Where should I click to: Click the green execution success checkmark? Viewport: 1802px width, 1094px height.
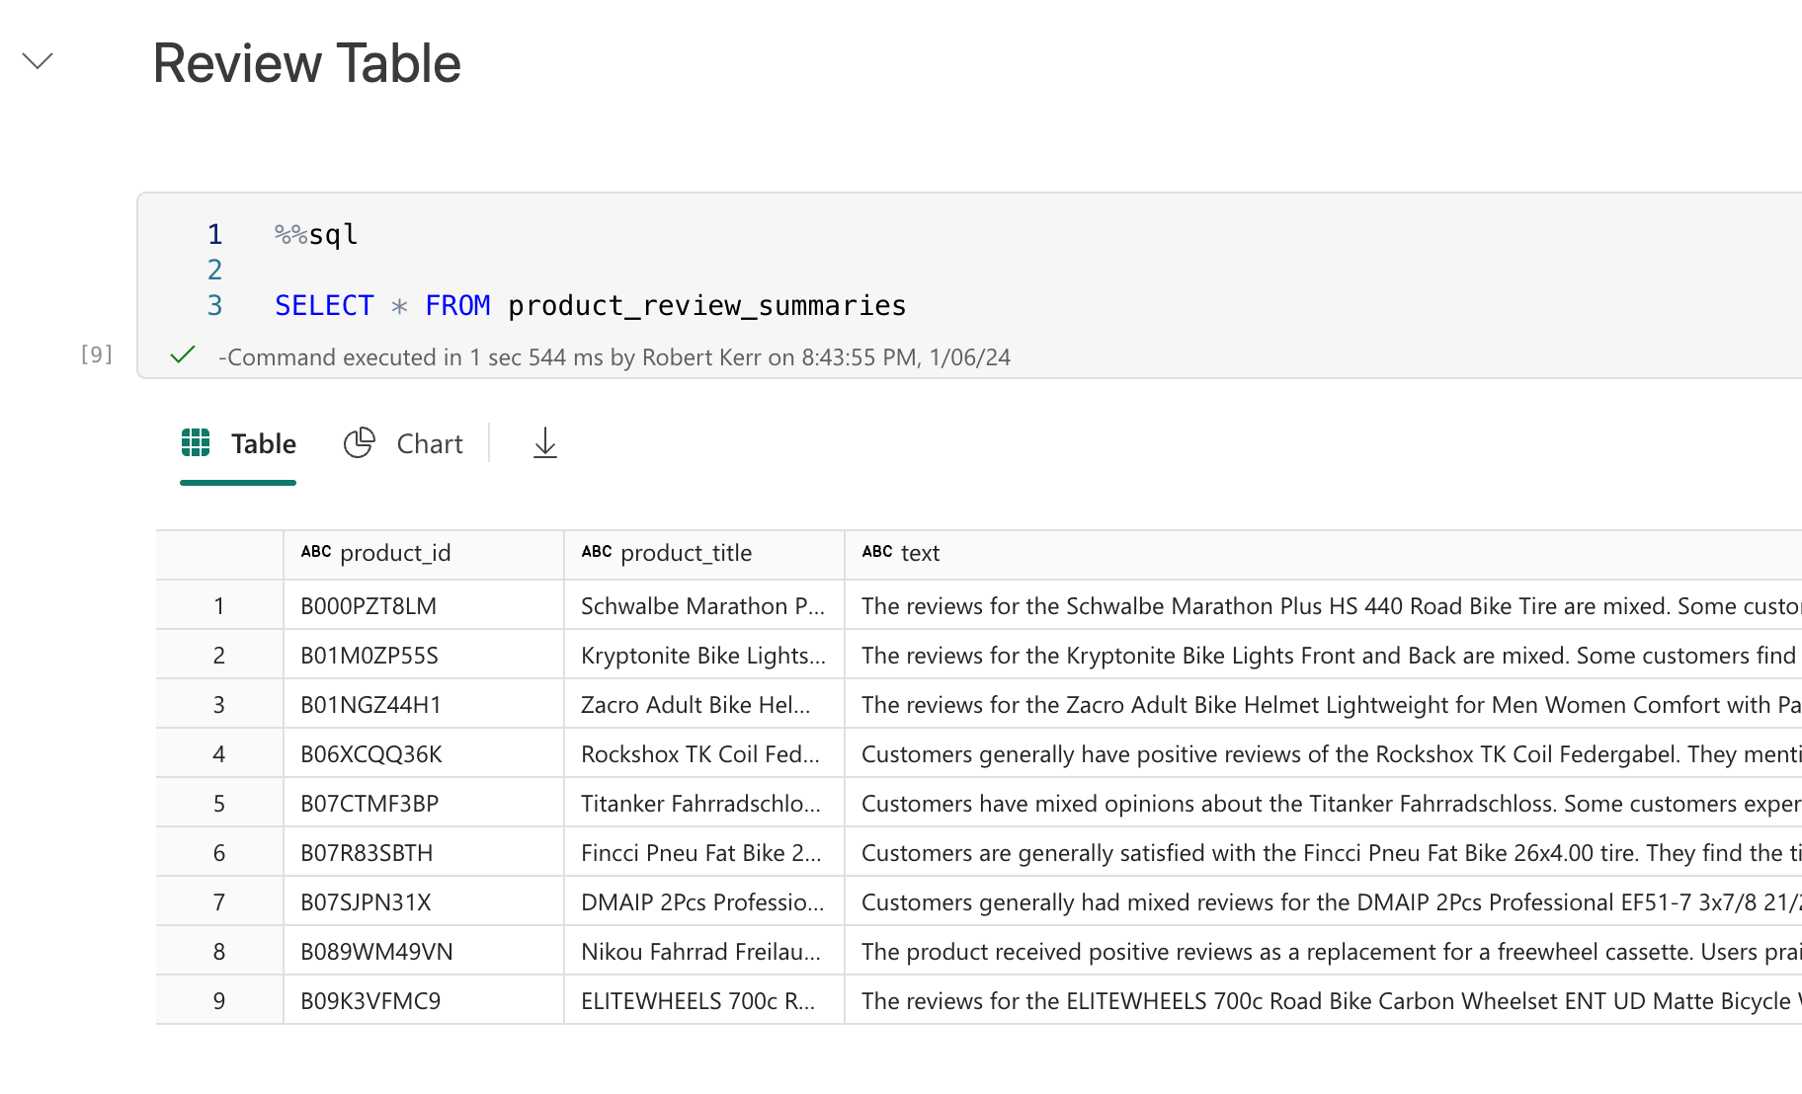[x=183, y=355]
